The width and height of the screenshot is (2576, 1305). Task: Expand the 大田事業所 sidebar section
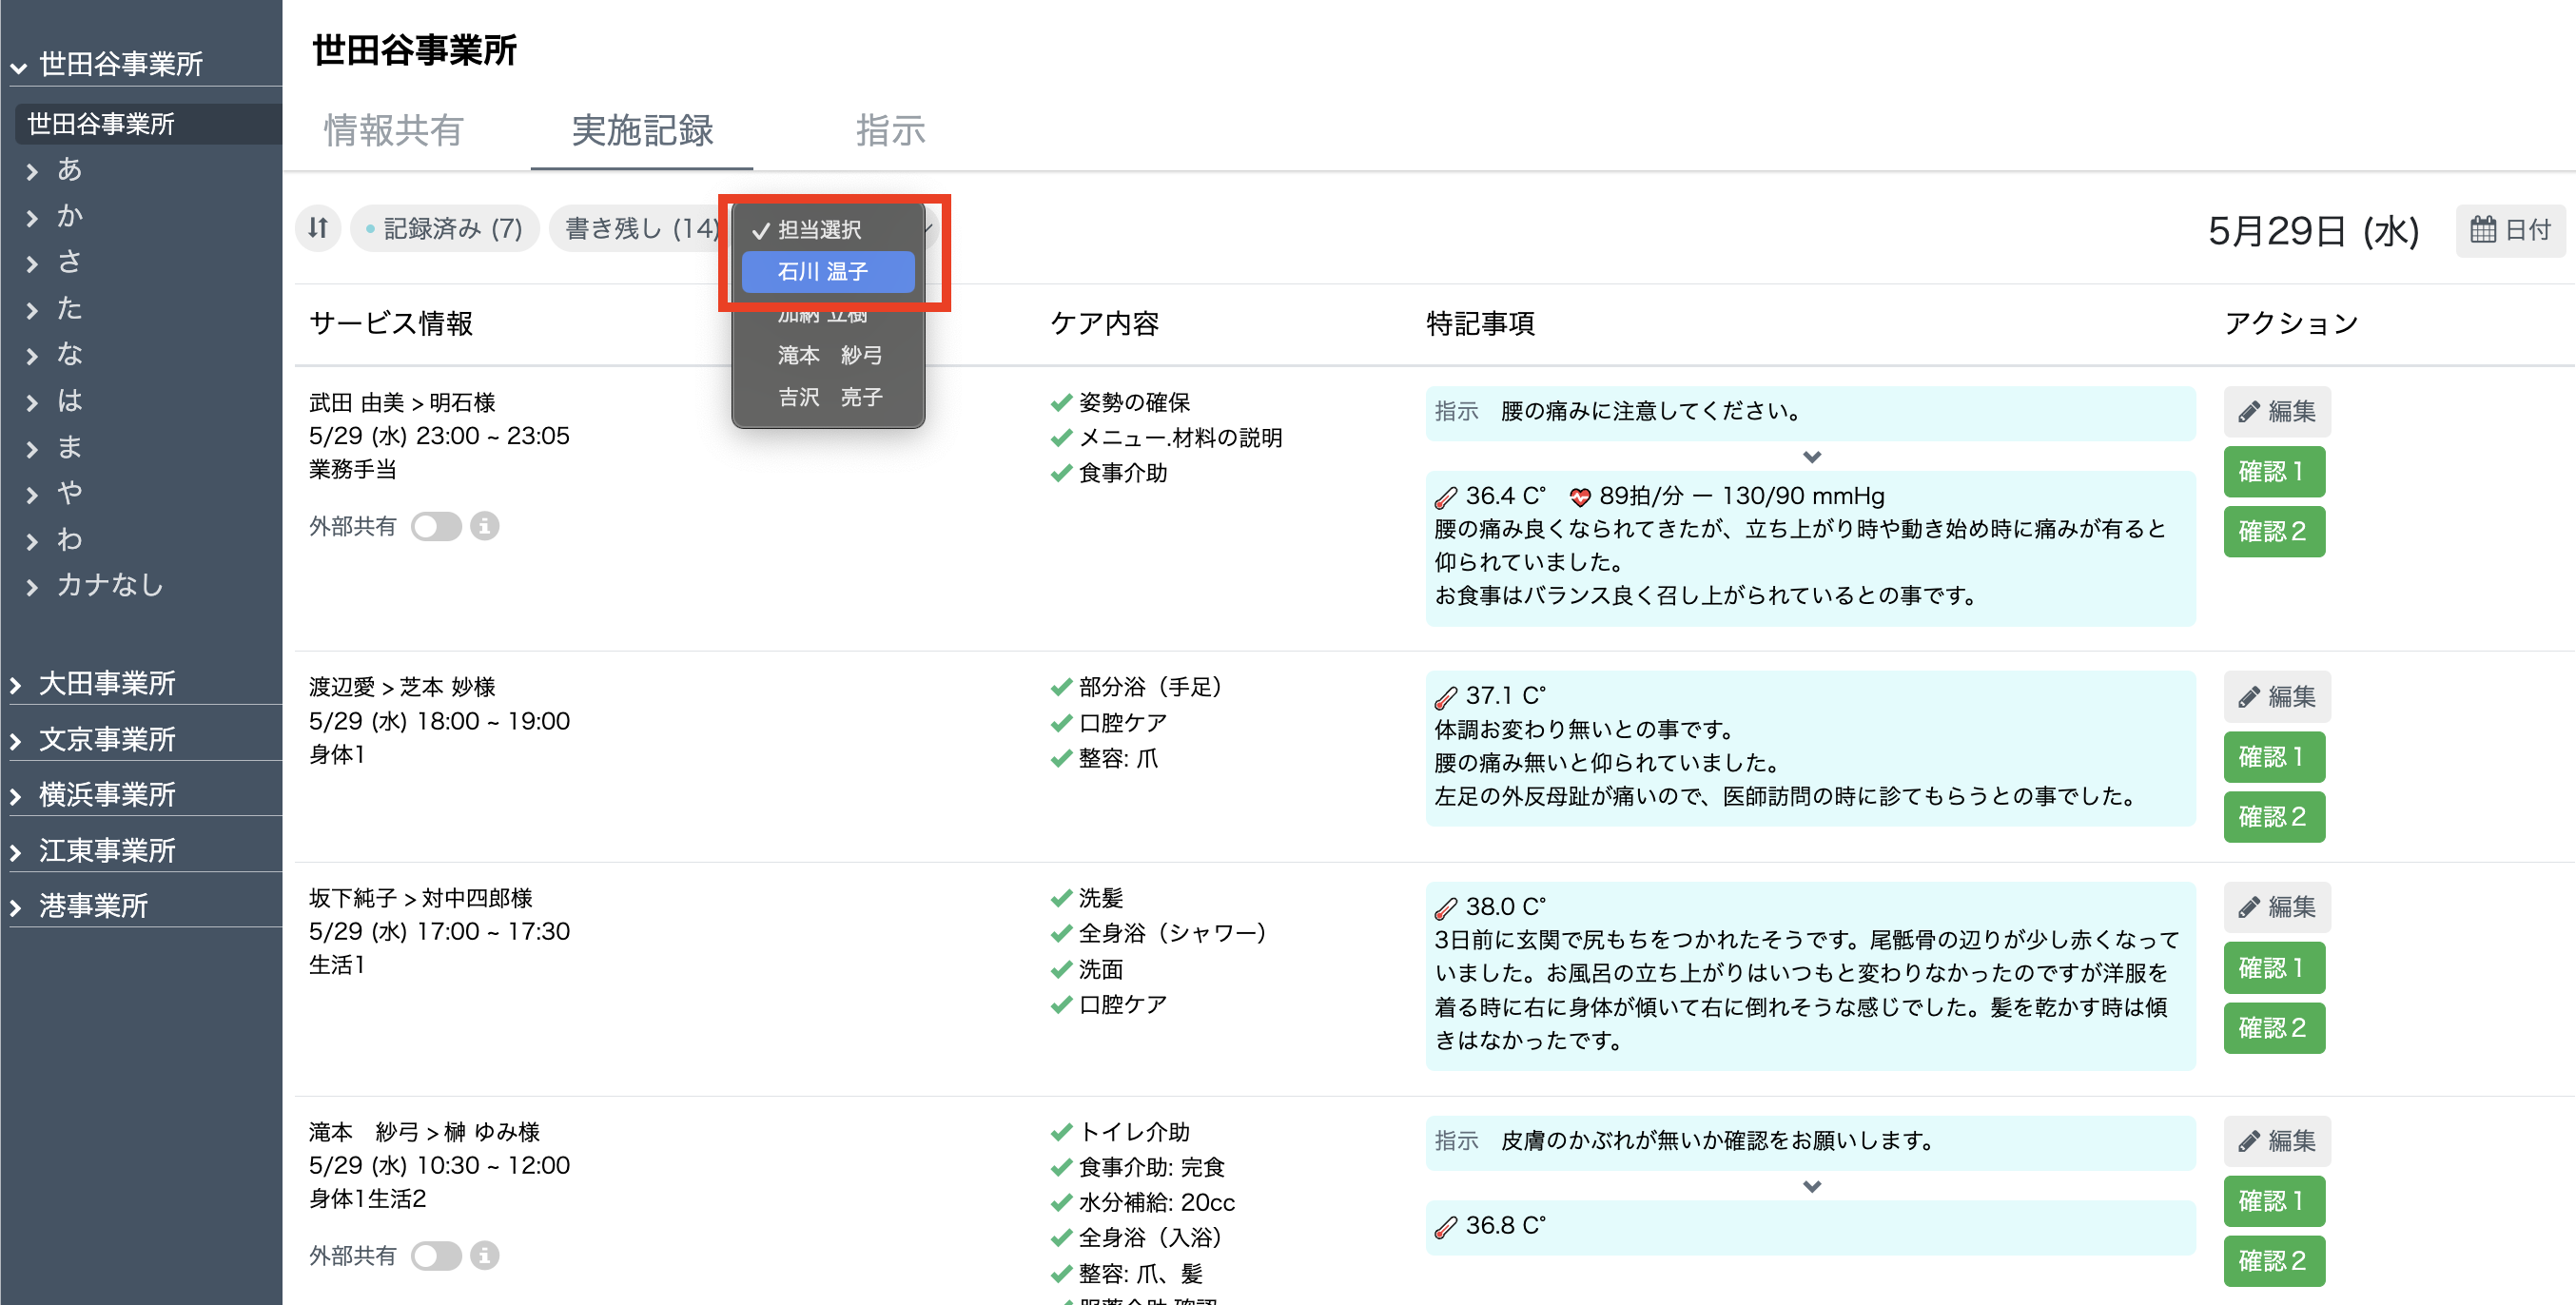click(106, 684)
